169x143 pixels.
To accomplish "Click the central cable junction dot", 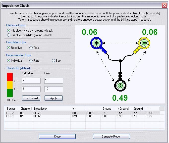I will pyautogui.click(x=120, y=61).
